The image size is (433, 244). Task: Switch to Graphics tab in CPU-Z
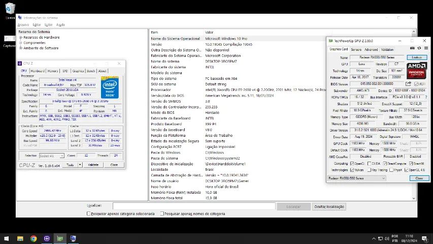coord(78,71)
